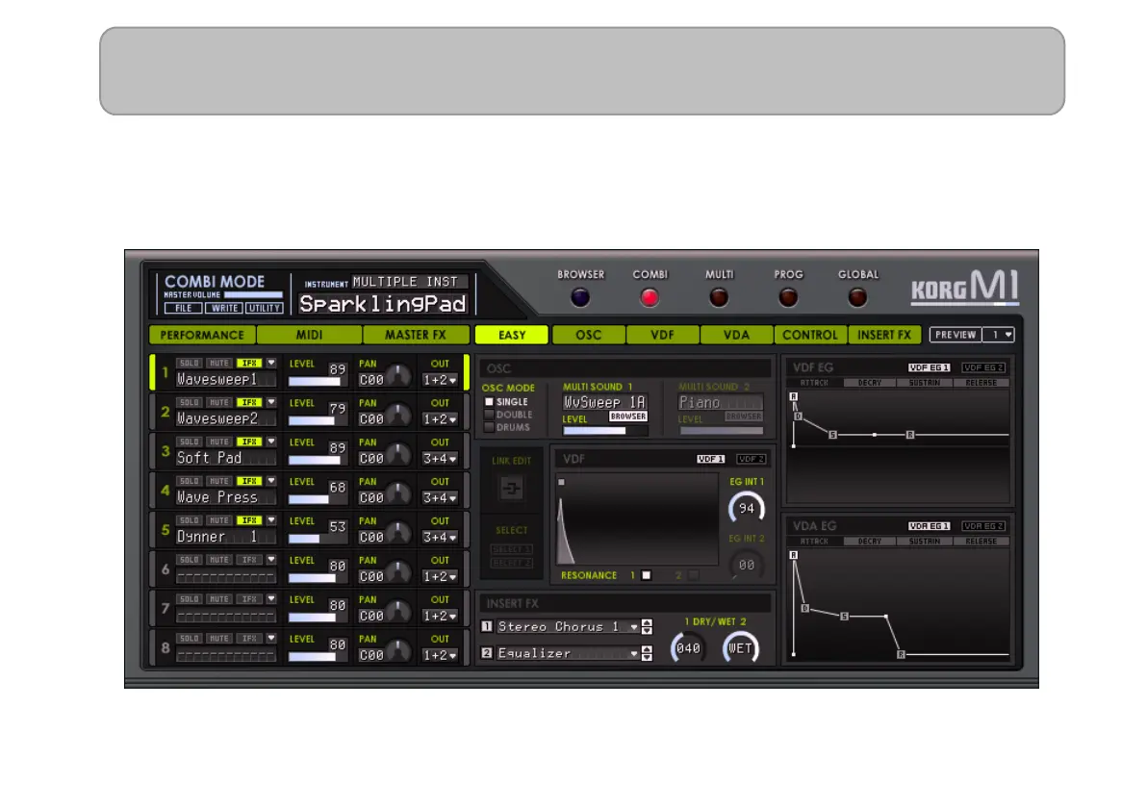Click Multi Sound 1 BROWSER button
The width and height of the screenshot is (1147, 808).
point(627,417)
